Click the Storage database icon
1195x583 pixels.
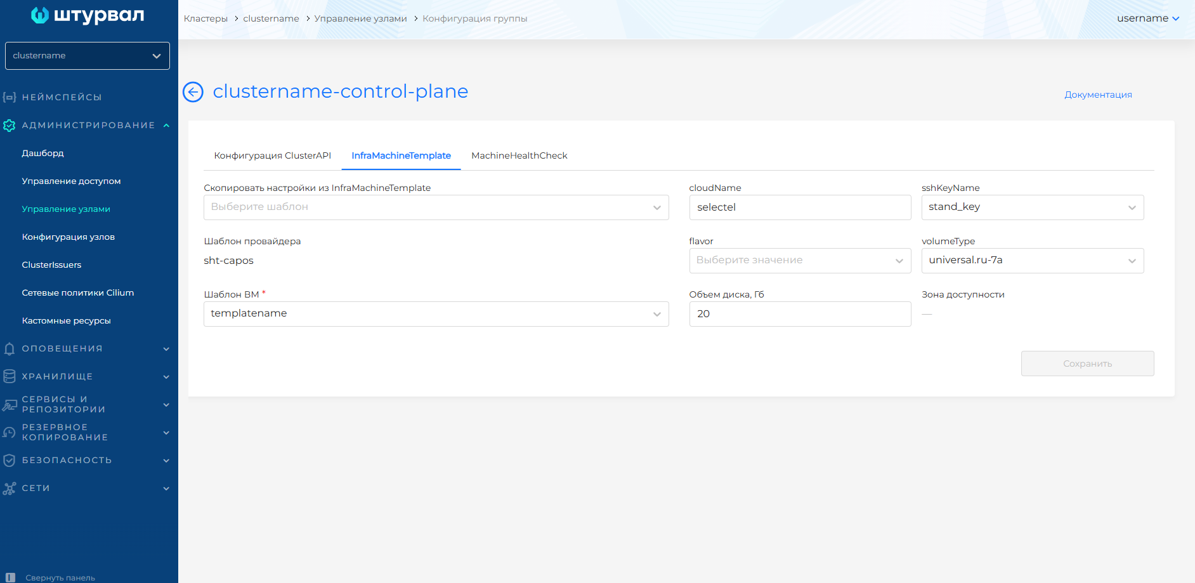tap(10, 377)
